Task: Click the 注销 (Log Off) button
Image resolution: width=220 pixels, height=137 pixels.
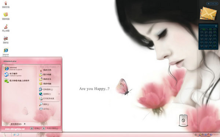Action: [x=35, y=128]
